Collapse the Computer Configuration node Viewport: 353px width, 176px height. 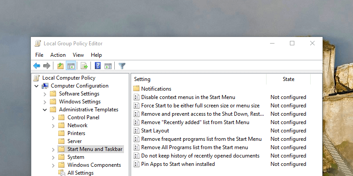(37, 86)
